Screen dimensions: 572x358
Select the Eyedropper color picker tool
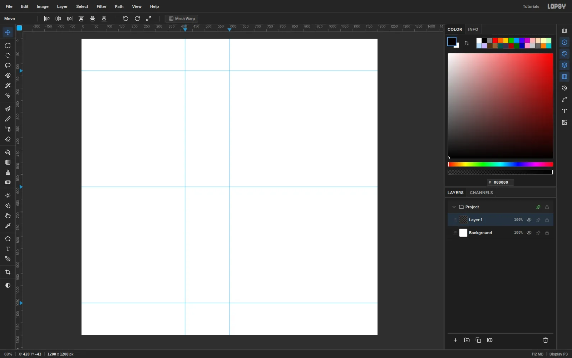point(8,226)
